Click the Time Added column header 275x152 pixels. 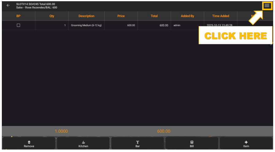[x=220, y=16]
